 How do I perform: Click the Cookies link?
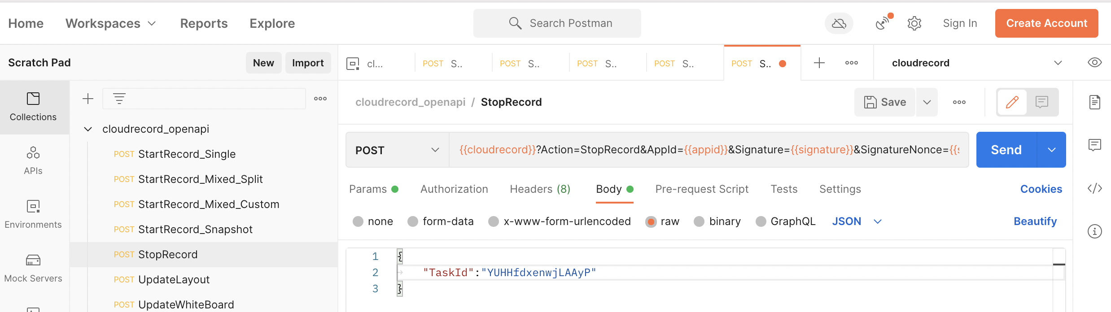click(1041, 189)
